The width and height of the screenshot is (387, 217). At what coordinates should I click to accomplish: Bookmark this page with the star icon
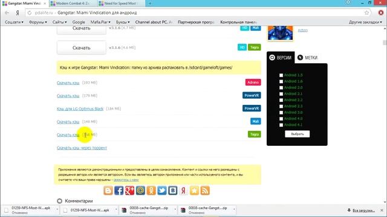tap(367, 13)
